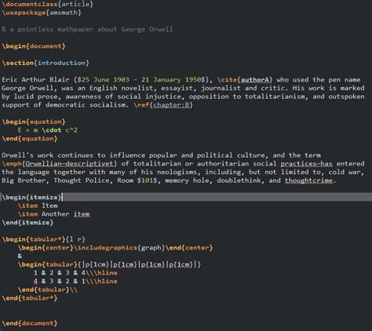This screenshot has height=331, width=372.
Task: Click the phrase 'Big Brother'
Action: click(x=25, y=180)
